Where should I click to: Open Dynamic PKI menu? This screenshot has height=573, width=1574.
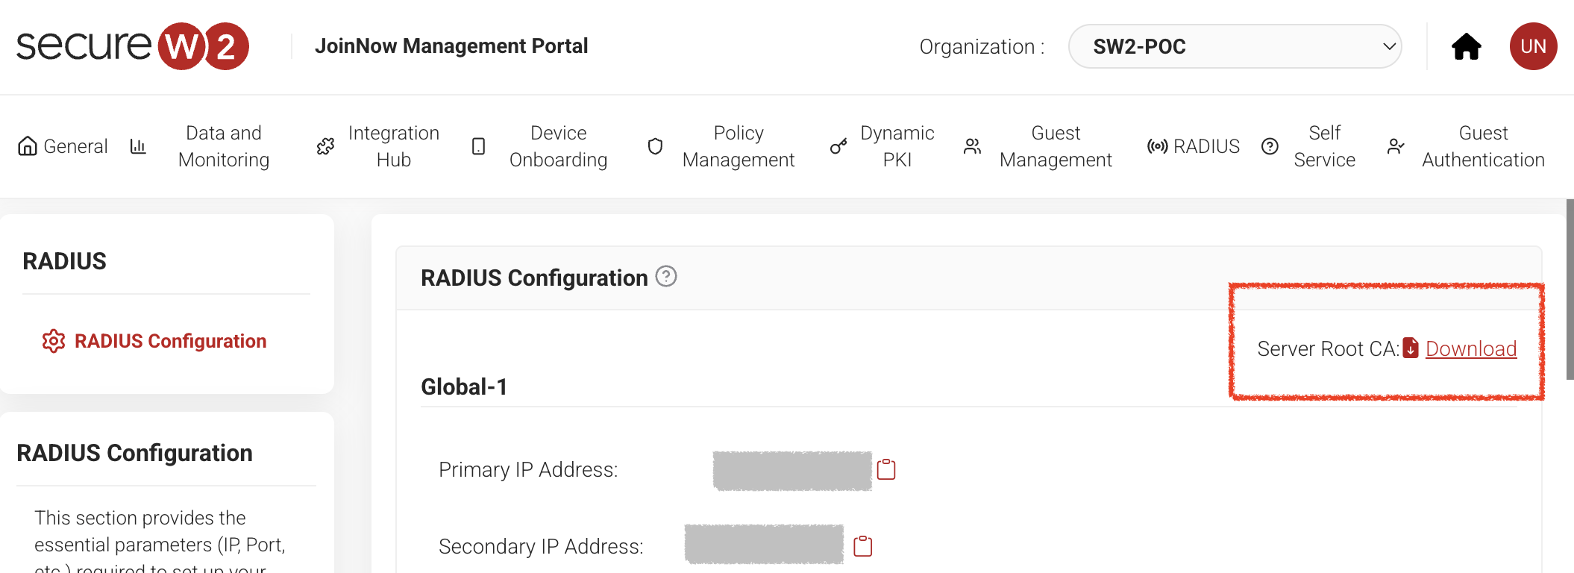(897, 146)
